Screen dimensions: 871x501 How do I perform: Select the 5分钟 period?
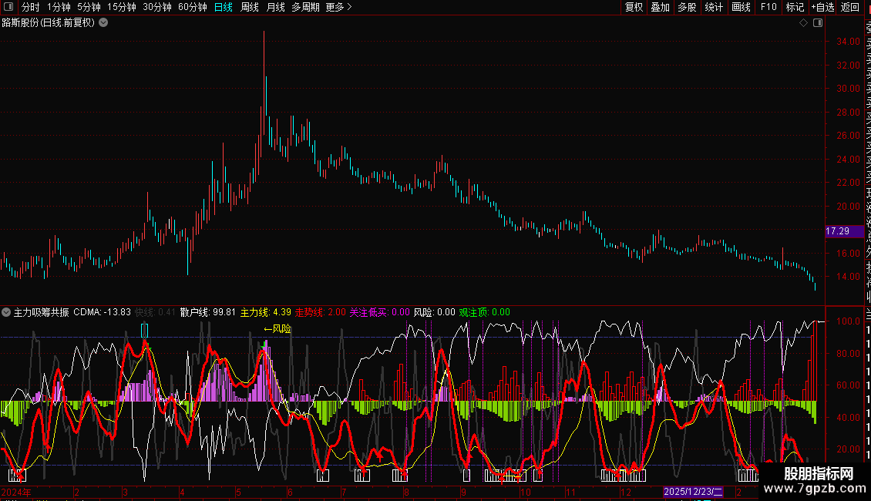pos(89,7)
